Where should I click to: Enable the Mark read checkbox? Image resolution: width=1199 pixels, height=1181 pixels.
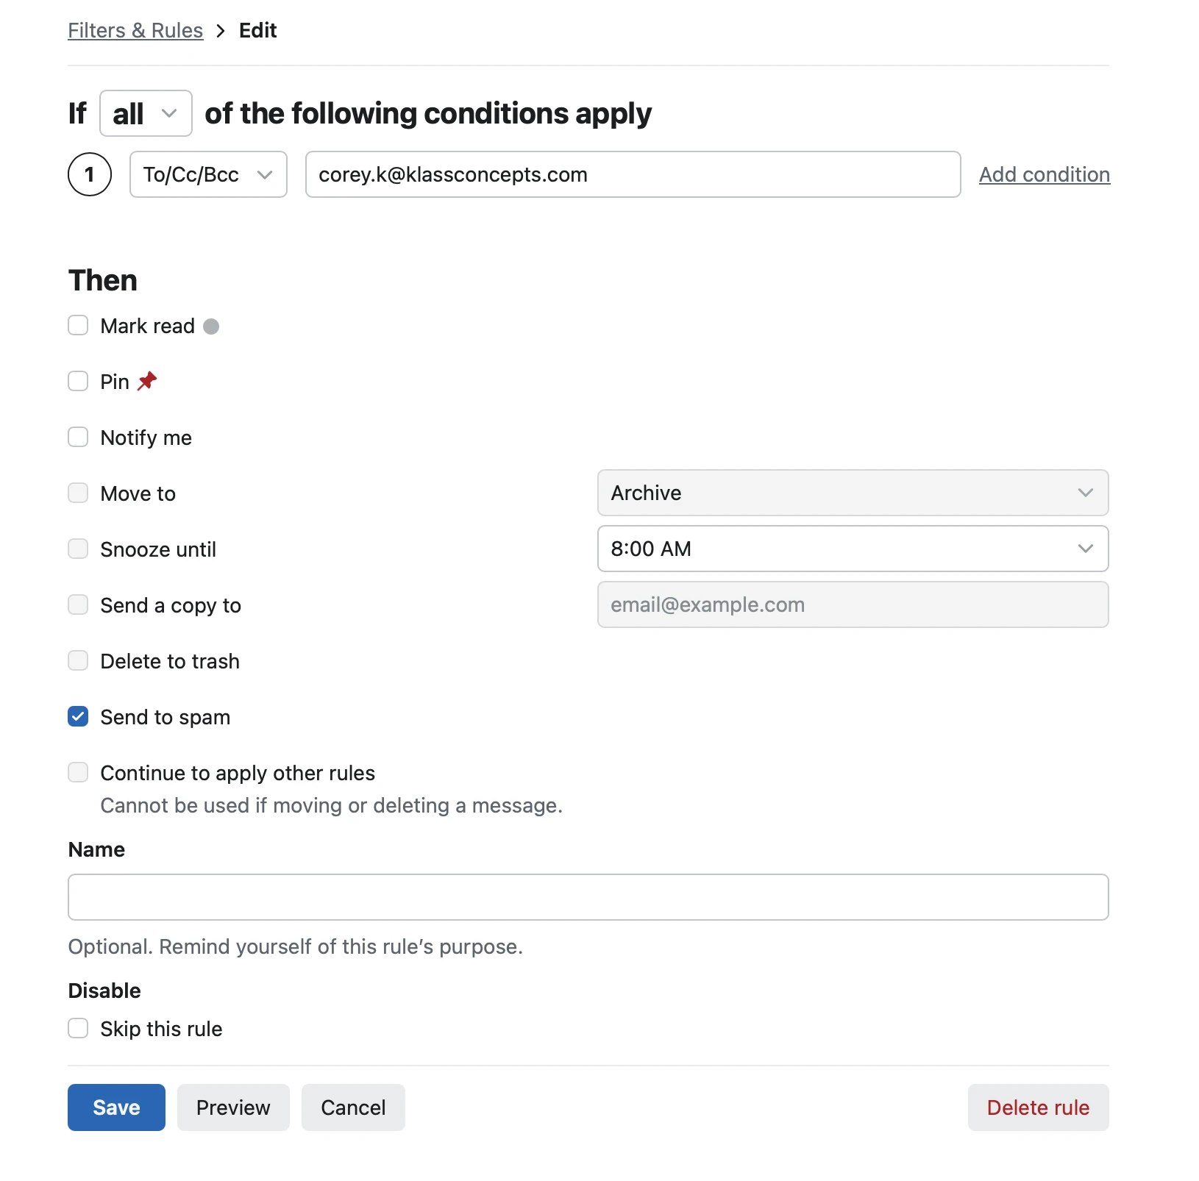click(x=78, y=326)
